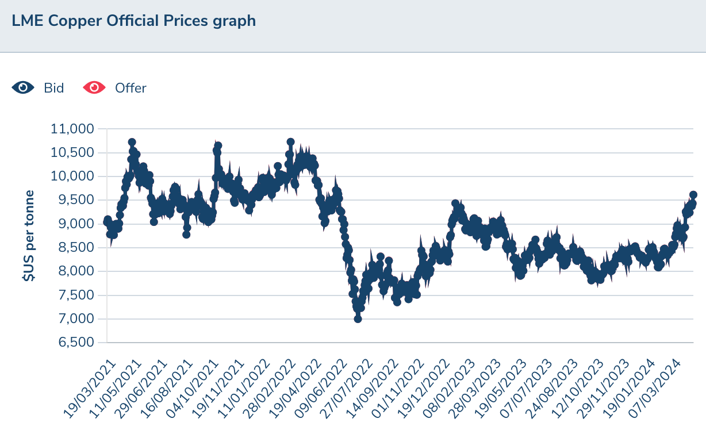Click the LME Copper Official Prices graph title

pos(133,21)
